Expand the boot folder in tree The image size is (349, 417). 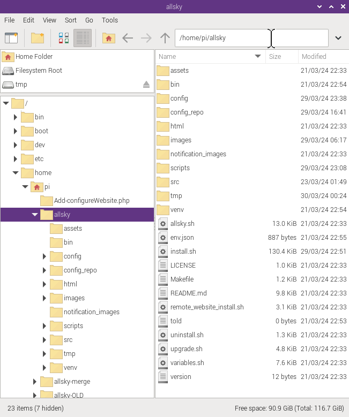coord(16,131)
